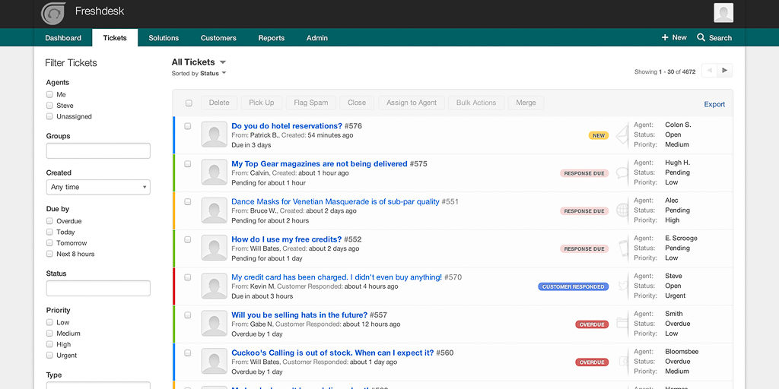Open the user profile avatar
This screenshot has height=389, width=779.
coord(723,13)
